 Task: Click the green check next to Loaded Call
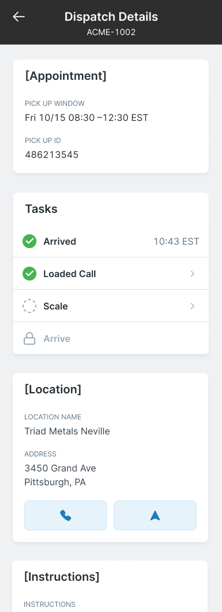29,274
